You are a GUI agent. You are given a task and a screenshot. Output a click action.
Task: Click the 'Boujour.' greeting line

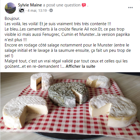pos(12,18)
